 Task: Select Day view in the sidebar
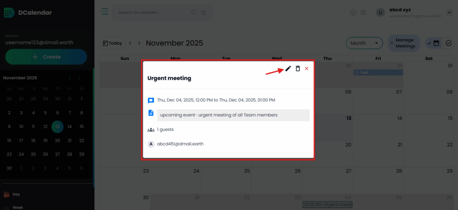[16, 194]
